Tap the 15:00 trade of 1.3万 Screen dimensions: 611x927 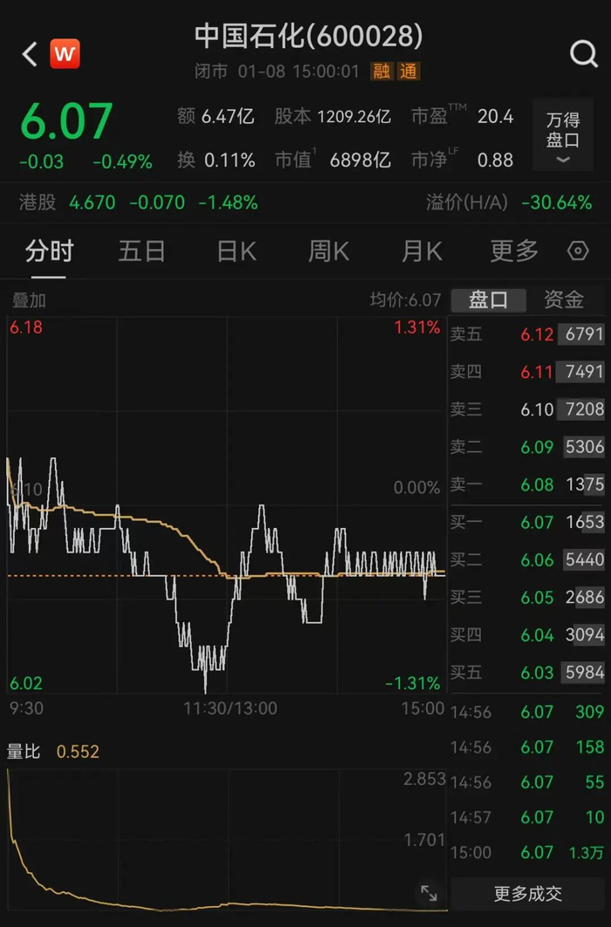click(527, 853)
